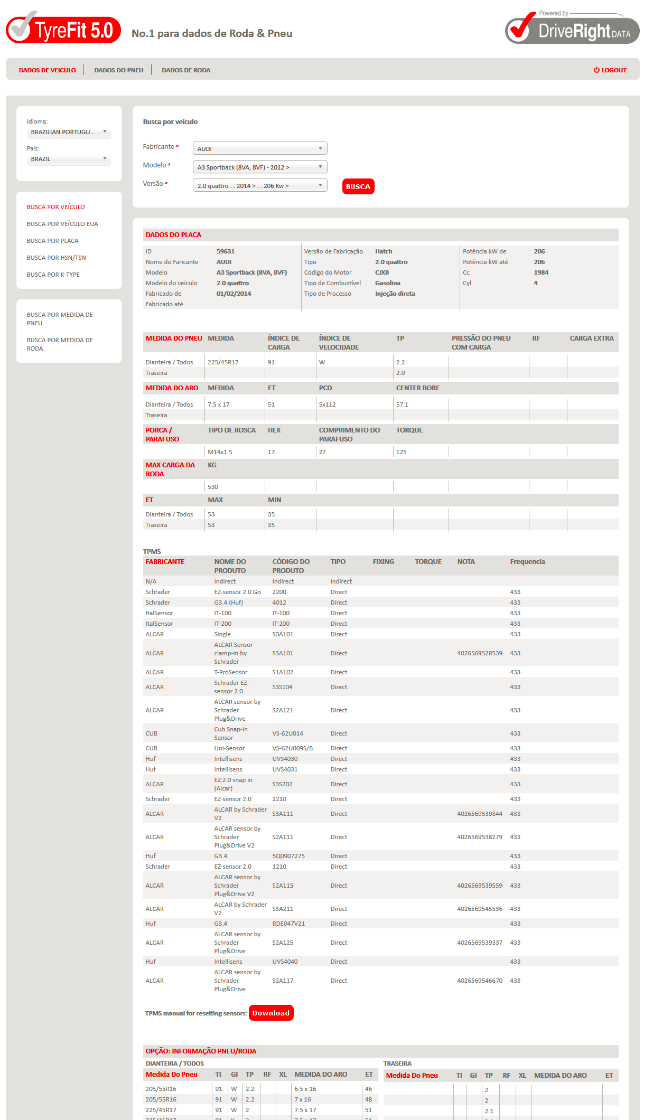Click the TyreFit 5.0 logo
Screen dimensions: 653x1120
pos(63,28)
